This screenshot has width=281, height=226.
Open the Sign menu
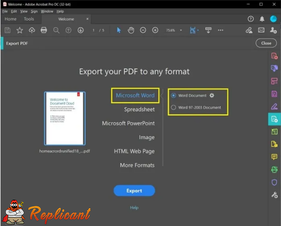coord(34,11)
